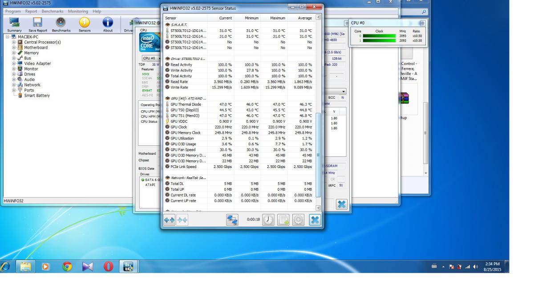Click the taskbar clock showing 2:34 PM
Screen dimensions: 534x300
(492, 266)
